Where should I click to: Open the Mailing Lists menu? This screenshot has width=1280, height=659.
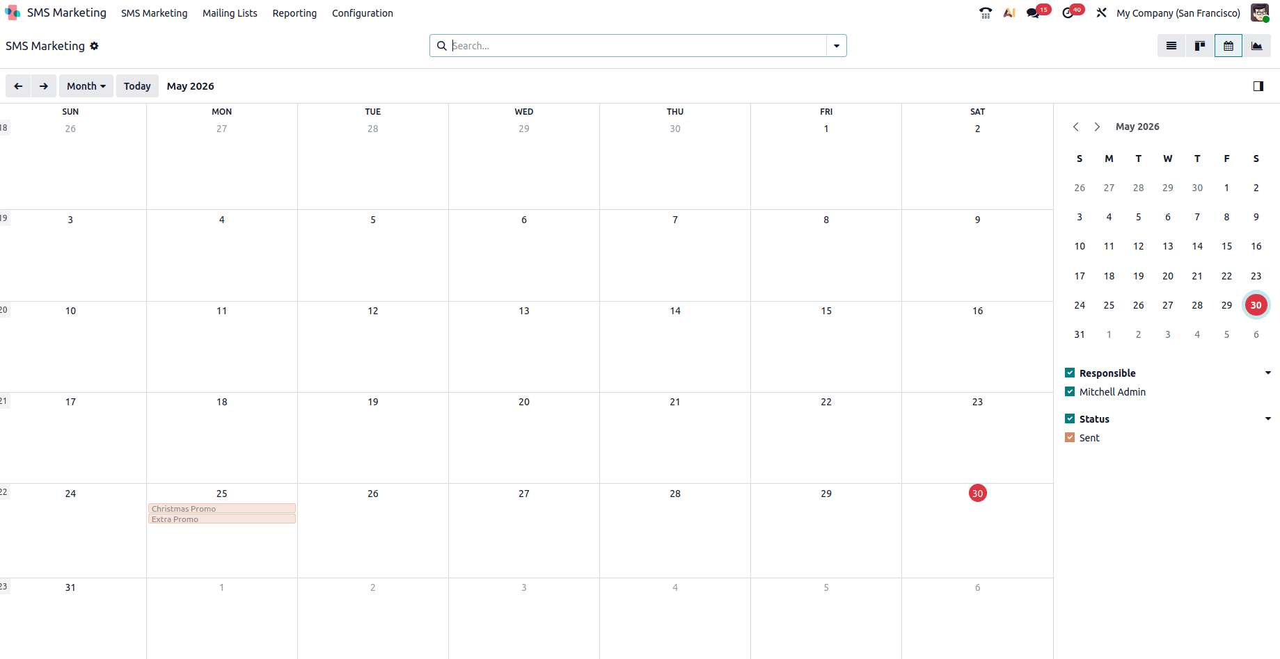coord(230,13)
